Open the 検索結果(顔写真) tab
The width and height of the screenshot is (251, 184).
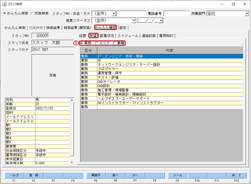(x=78, y=28)
